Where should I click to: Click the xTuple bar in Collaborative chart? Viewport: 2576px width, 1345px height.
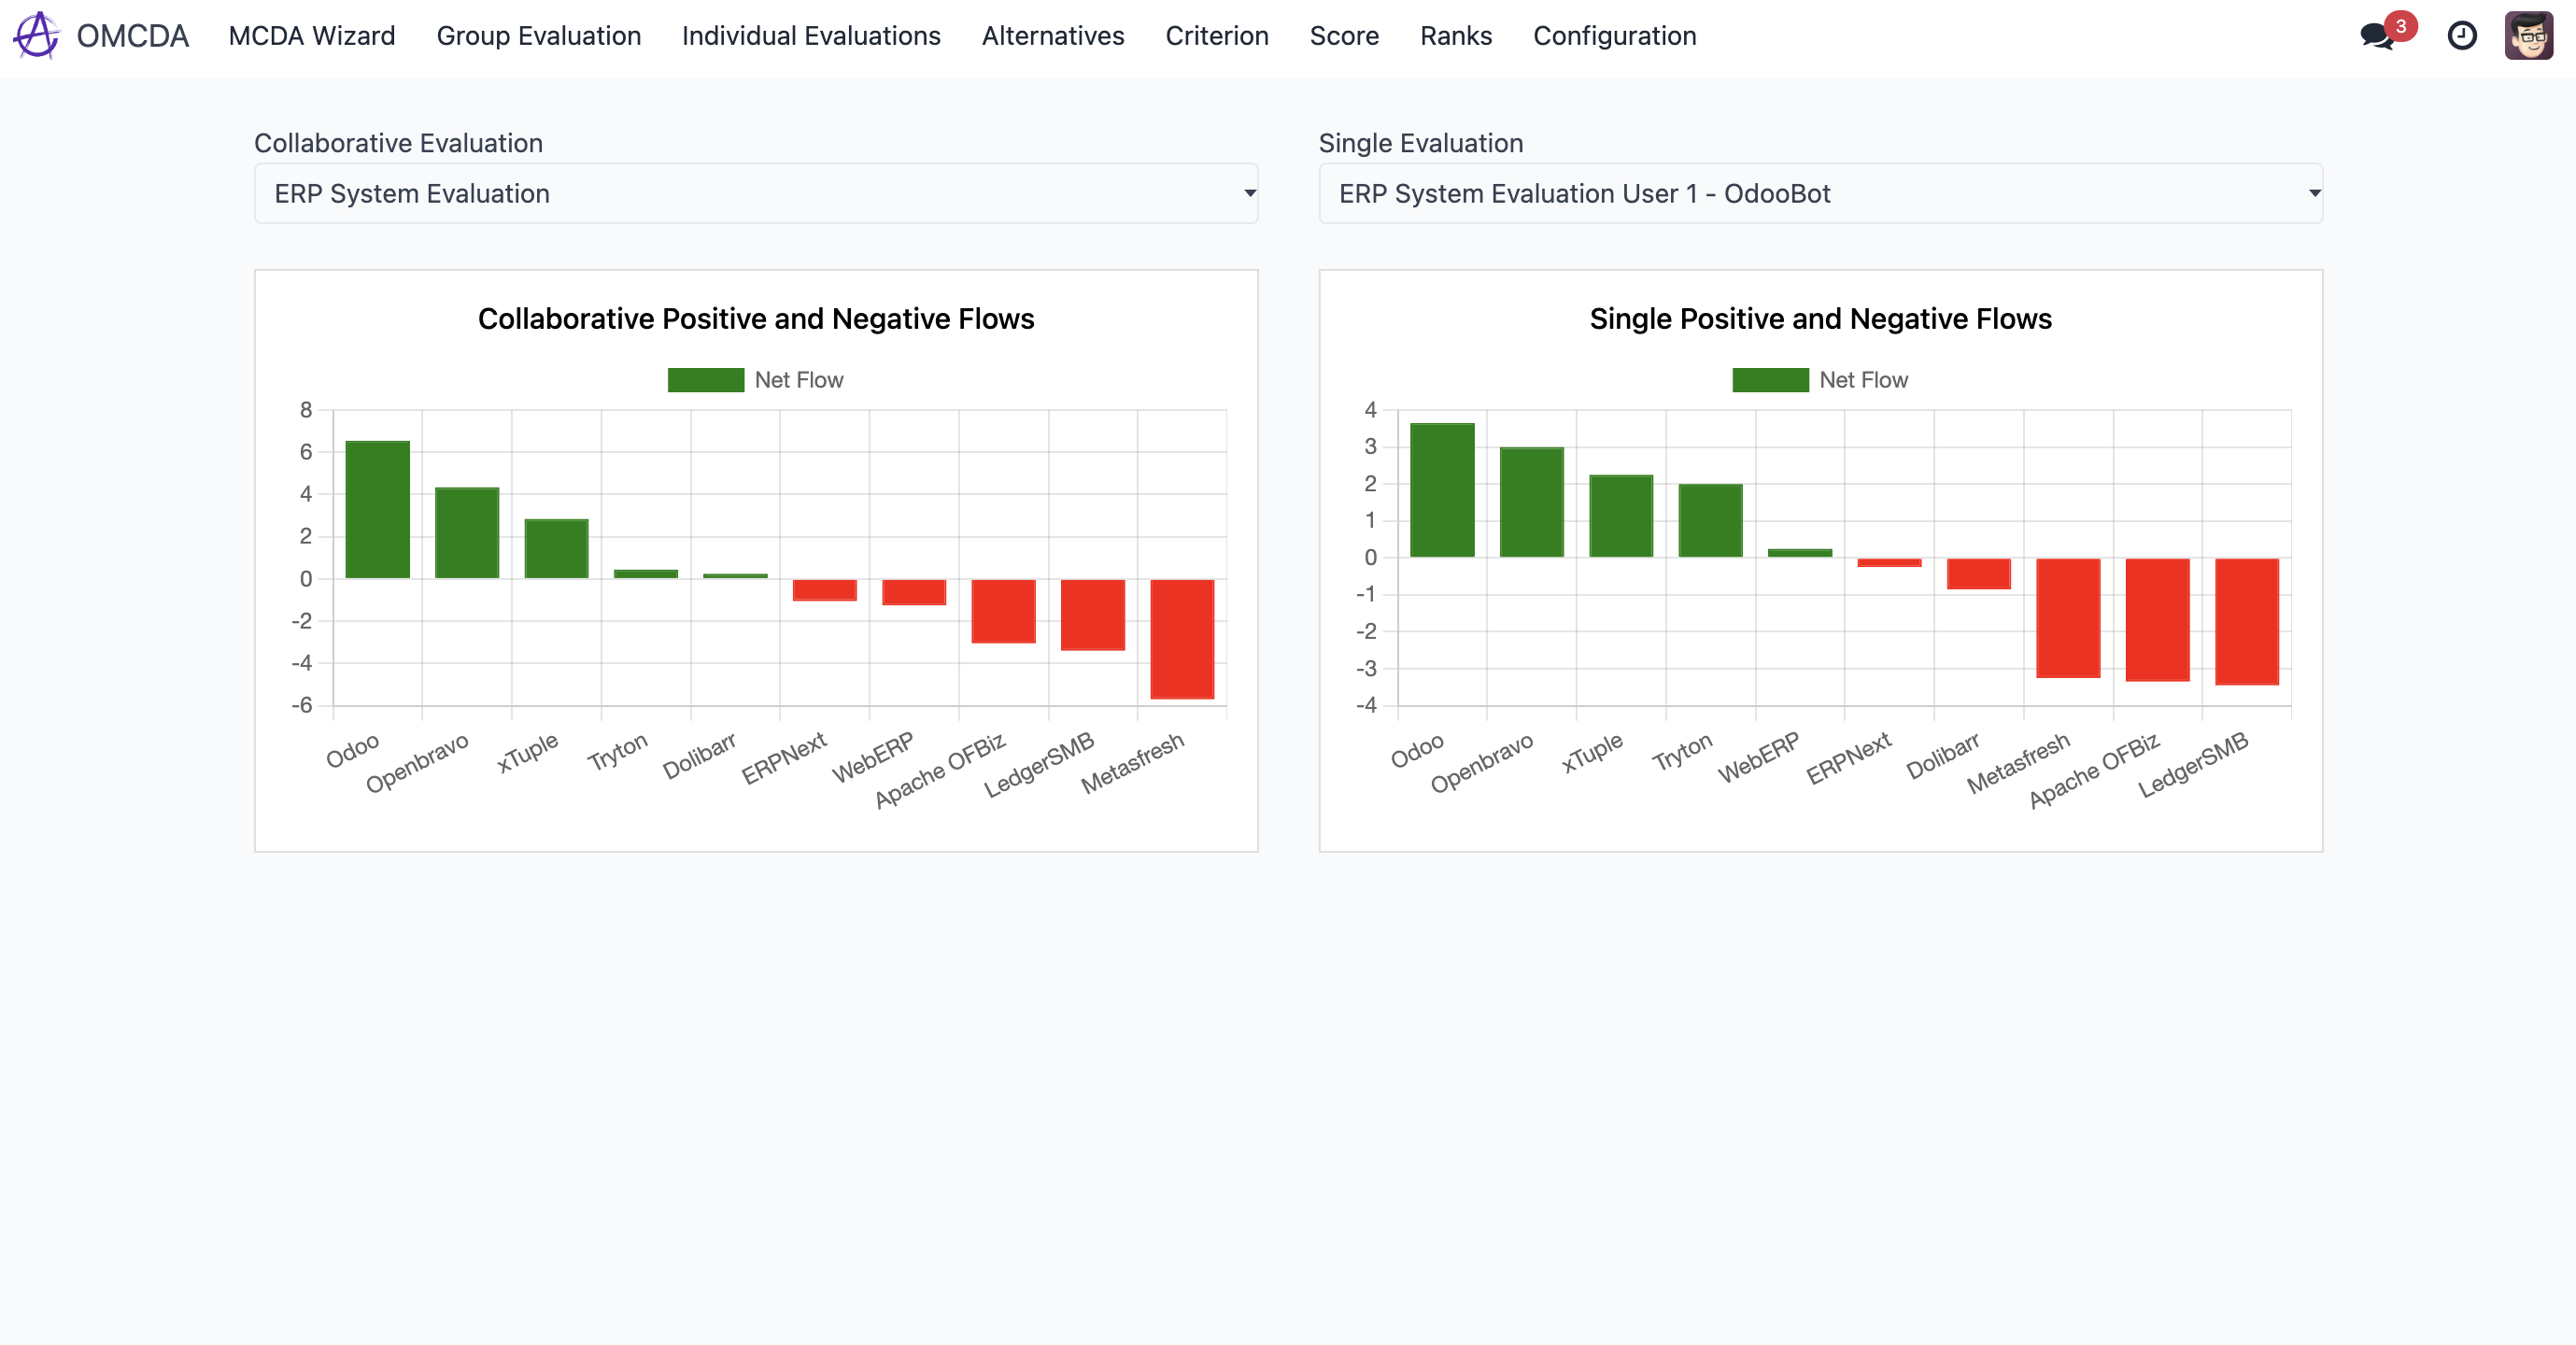(x=556, y=549)
